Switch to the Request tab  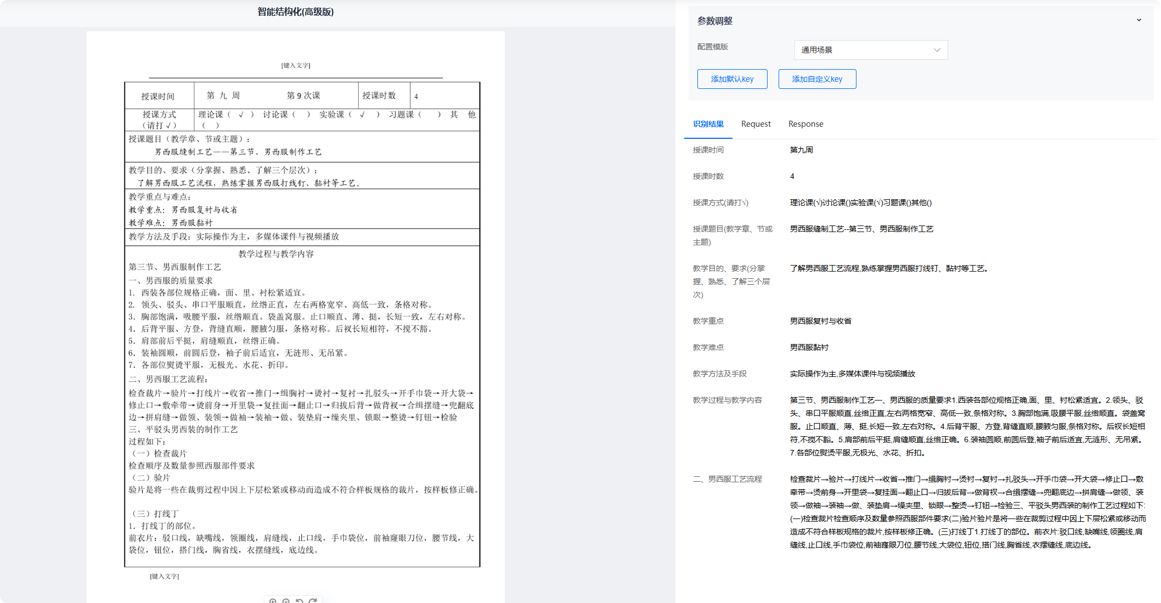(756, 124)
